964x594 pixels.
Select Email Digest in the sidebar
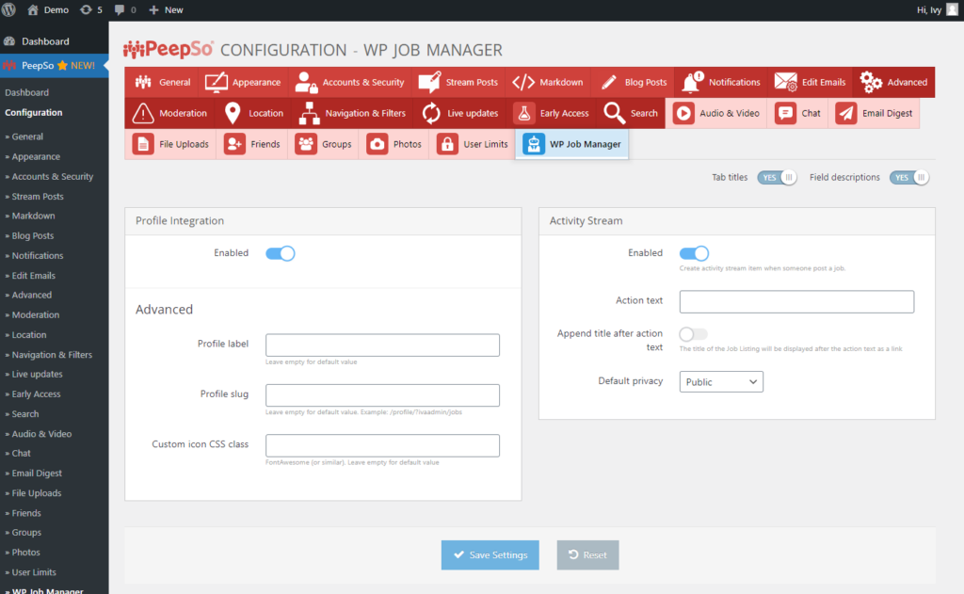click(38, 473)
